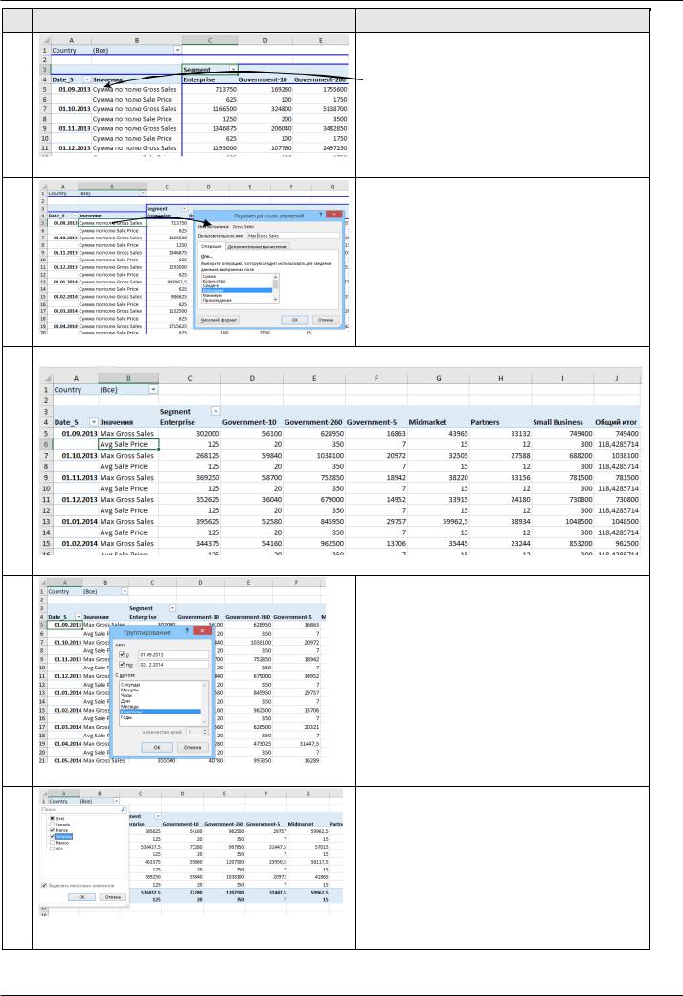
Task: Click the end date field showing 02.12.2014
Action: coord(172,665)
